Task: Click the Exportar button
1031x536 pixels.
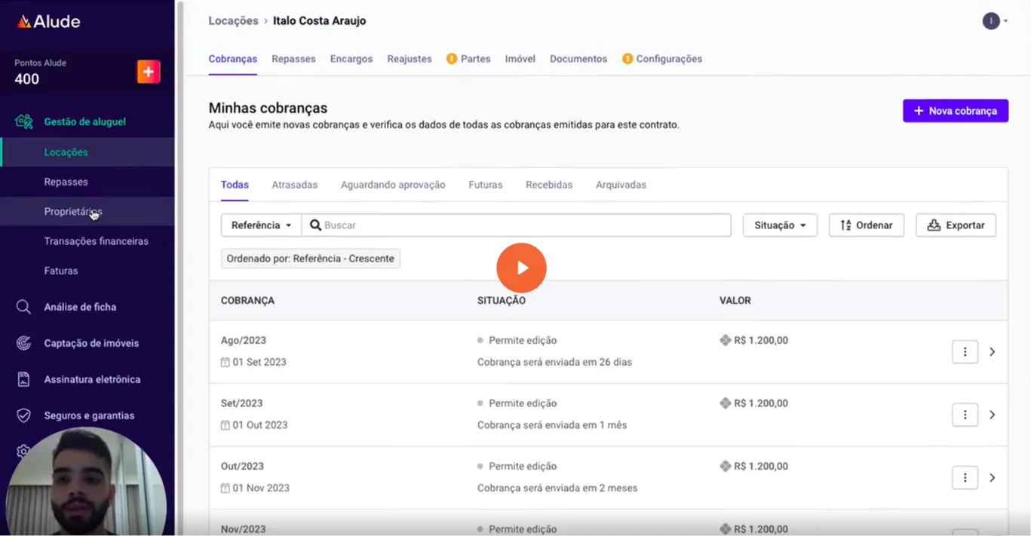Action: pyautogui.click(x=956, y=225)
